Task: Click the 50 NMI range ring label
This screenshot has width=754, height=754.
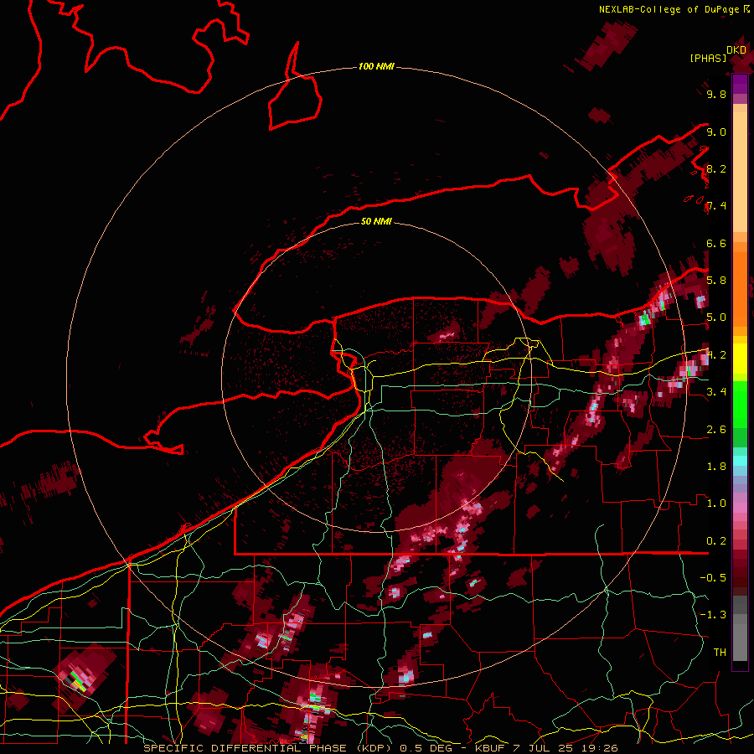Action: 376,221
